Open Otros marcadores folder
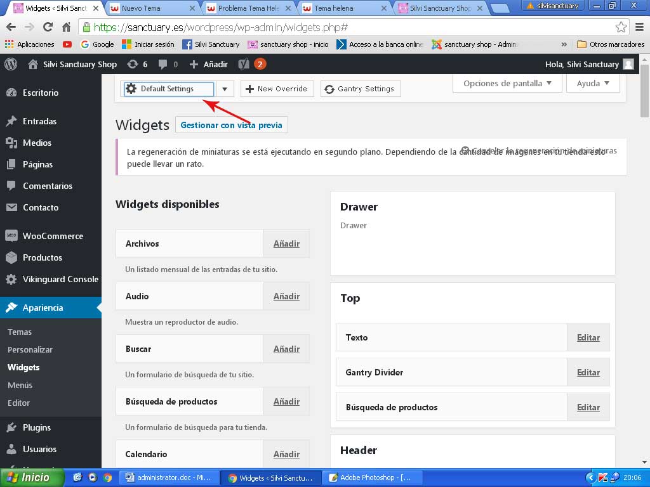Screen dimensions: 650x487 click(x=611, y=44)
